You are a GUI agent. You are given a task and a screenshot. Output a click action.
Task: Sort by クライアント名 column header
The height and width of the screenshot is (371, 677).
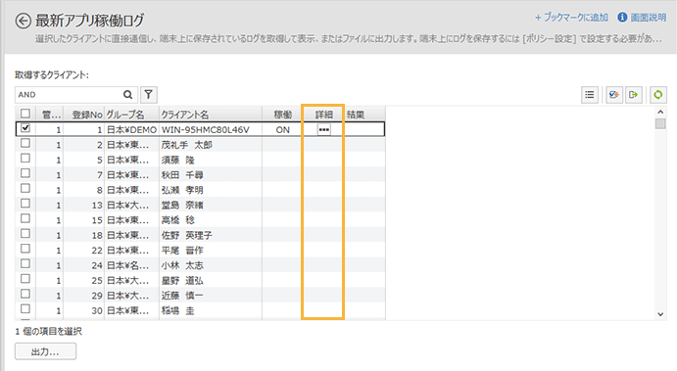[211, 115]
